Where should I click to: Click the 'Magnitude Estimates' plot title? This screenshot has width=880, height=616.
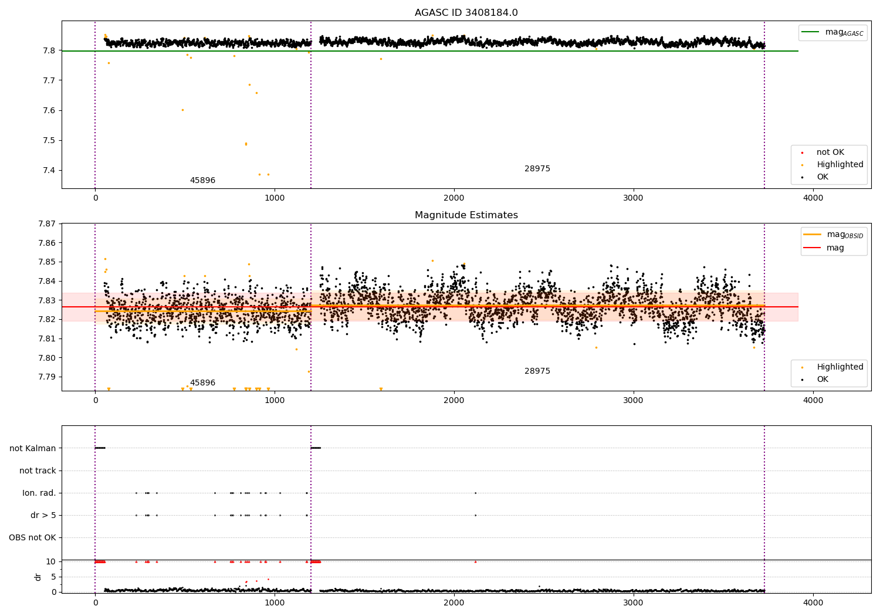point(466,215)
